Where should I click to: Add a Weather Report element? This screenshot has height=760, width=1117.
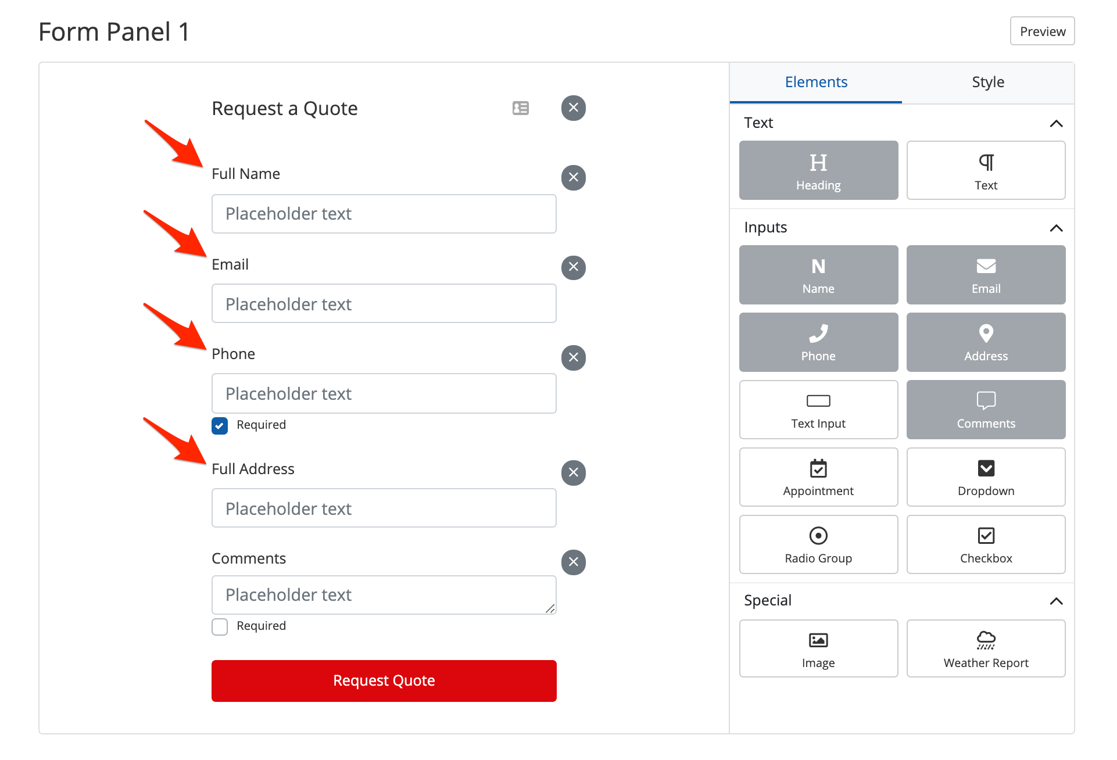[986, 648]
